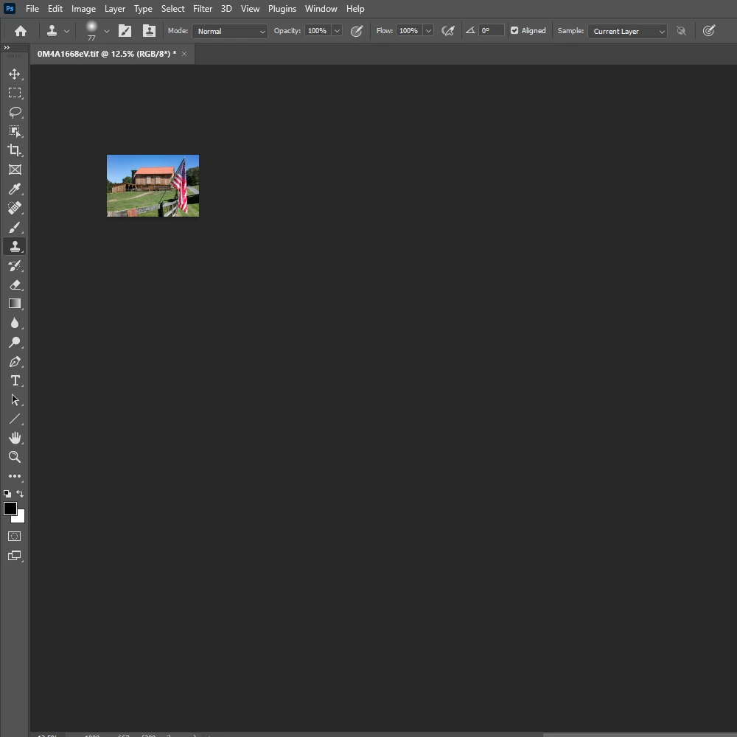Select the Lasso tool
737x737 pixels.
click(x=15, y=112)
